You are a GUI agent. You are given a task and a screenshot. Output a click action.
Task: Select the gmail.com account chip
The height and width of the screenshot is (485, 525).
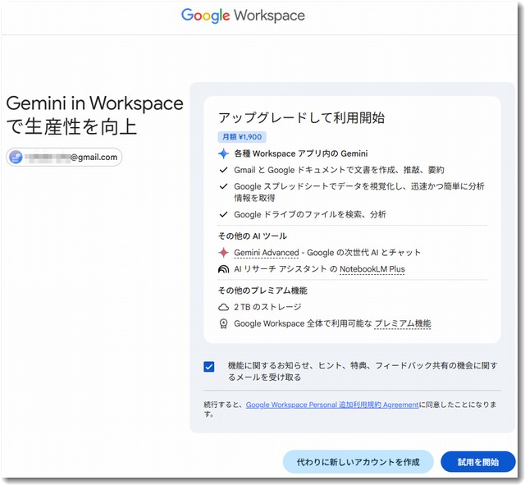(64, 158)
